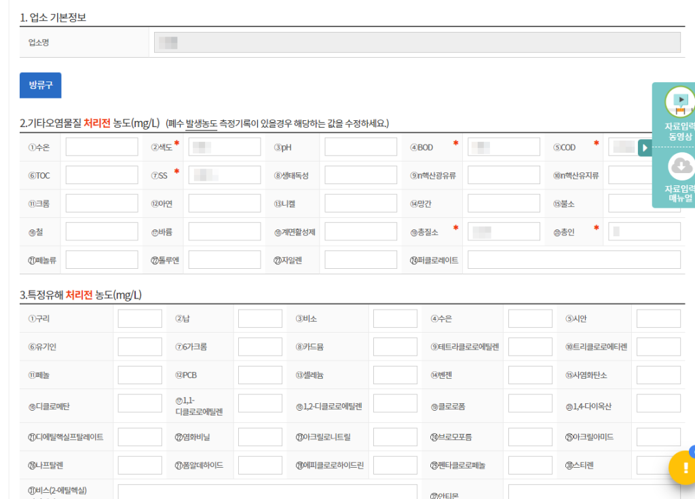Click the '1. 업소 기본정보' section heading
Screen dimensions: 695x499
coord(53,17)
